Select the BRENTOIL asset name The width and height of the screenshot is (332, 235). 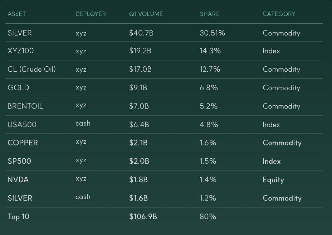[25, 106]
